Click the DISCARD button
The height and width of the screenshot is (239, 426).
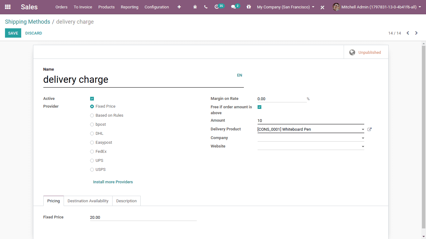click(x=34, y=33)
